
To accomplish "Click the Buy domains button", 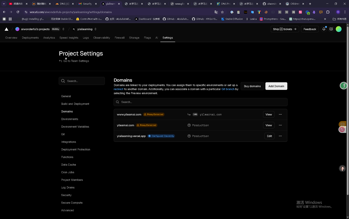I will point(252,86).
